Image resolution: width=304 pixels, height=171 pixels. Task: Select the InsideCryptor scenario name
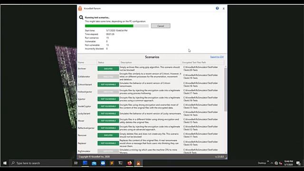point(85,106)
